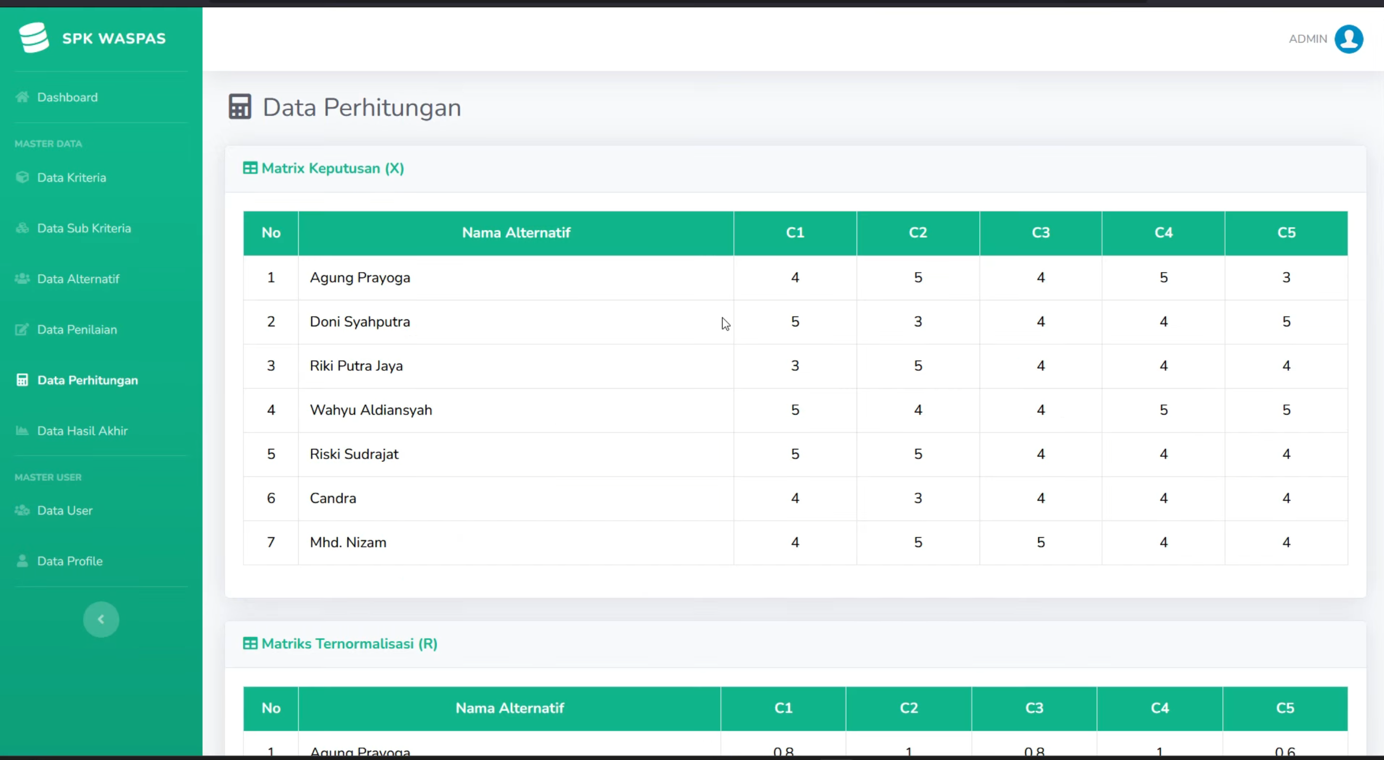Click the Data User group icon
Screen dimensions: 1384x760
coord(22,510)
